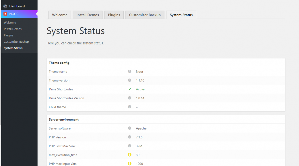Open the Customizer Backup tab

click(145, 15)
